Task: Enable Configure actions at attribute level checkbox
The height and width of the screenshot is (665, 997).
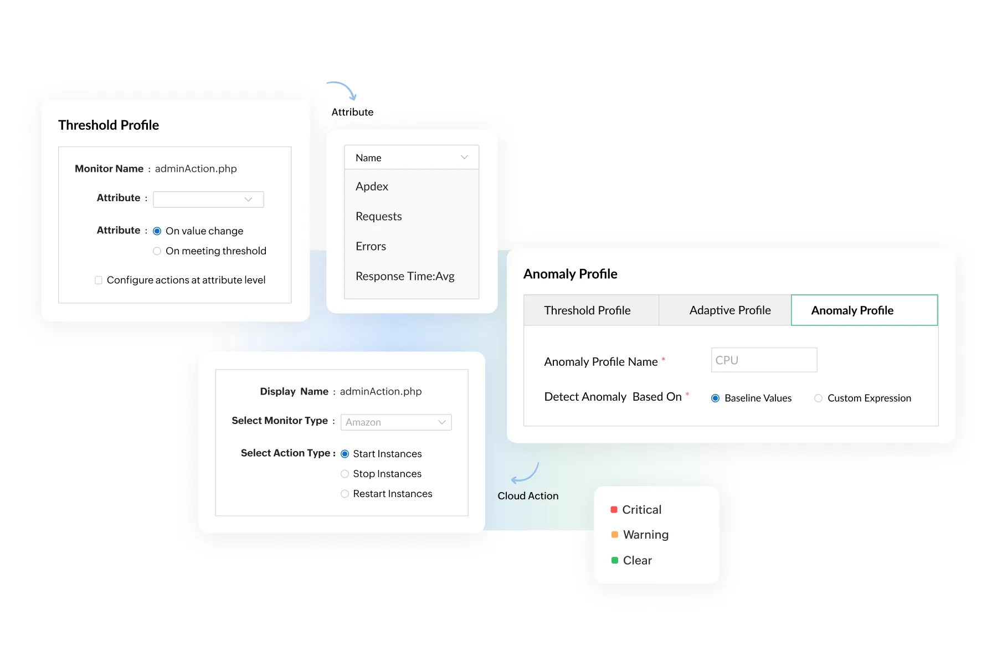Action: 99,280
